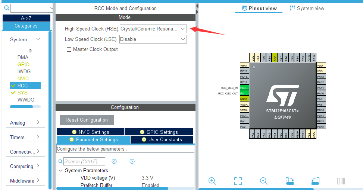The image size is (363, 190).
Task: Click the VDD voltage value 3.3 V
Action: point(147,178)
